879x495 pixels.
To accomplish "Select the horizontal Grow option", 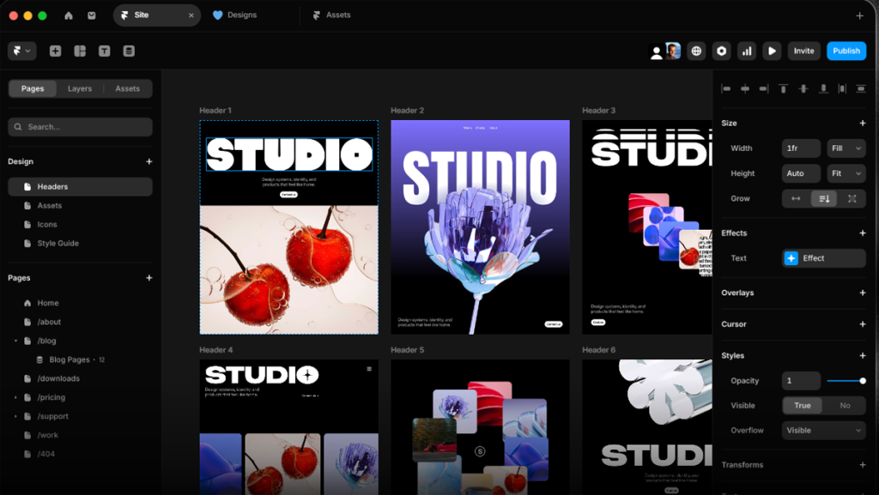I will [x=796, y=198].
